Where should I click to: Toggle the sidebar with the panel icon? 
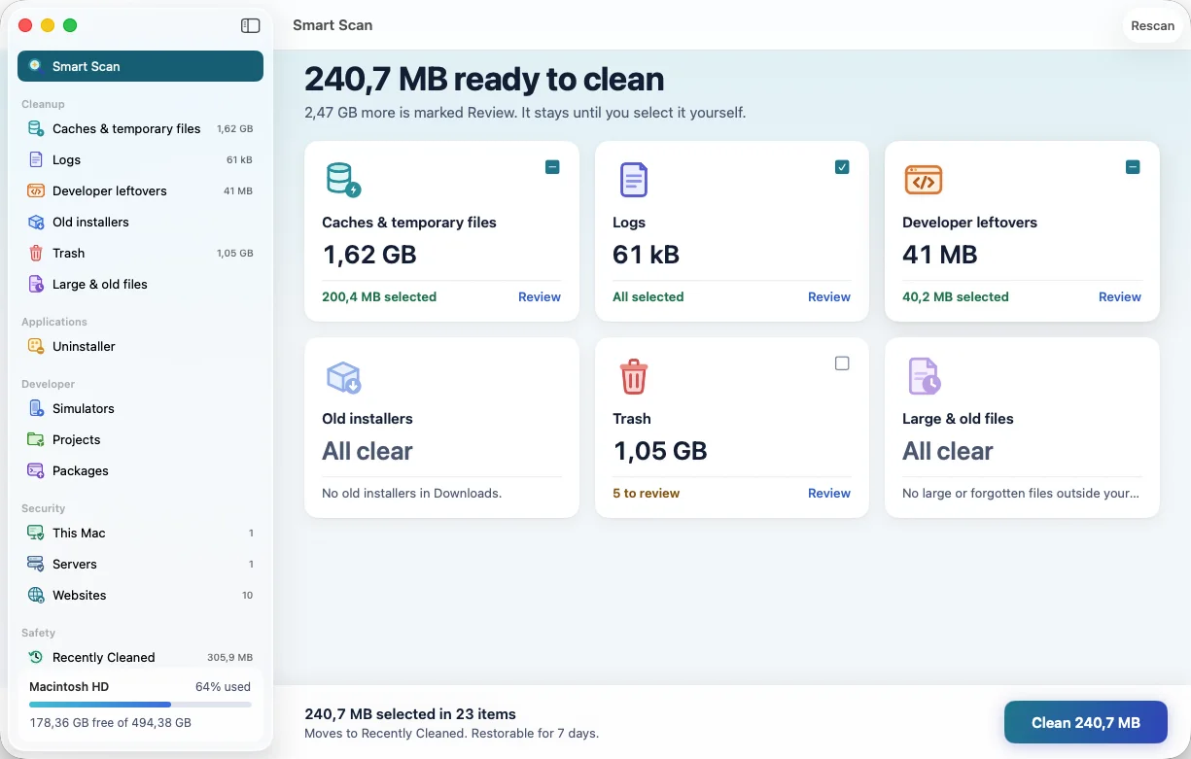point(250,25)
